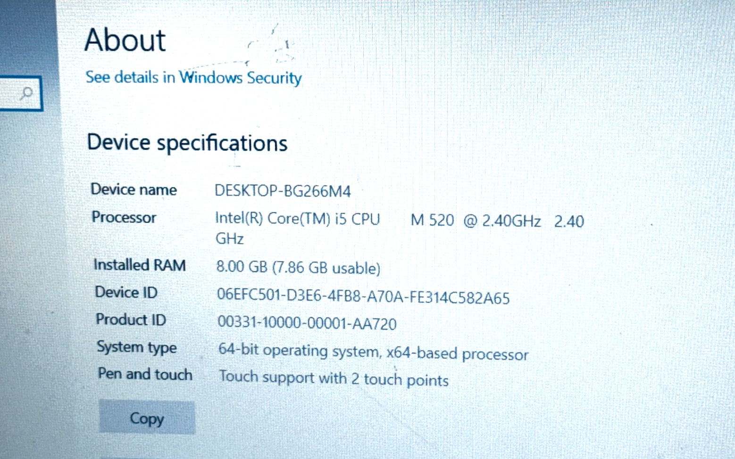Viewport: 735px width, 459px height.
Task: Click the 64-bit operating system value
Action: [373, 352]
